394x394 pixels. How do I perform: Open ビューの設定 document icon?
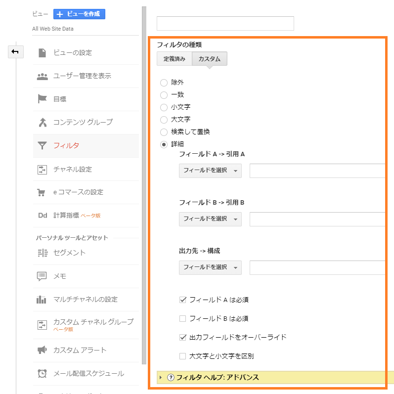point(42,52)
